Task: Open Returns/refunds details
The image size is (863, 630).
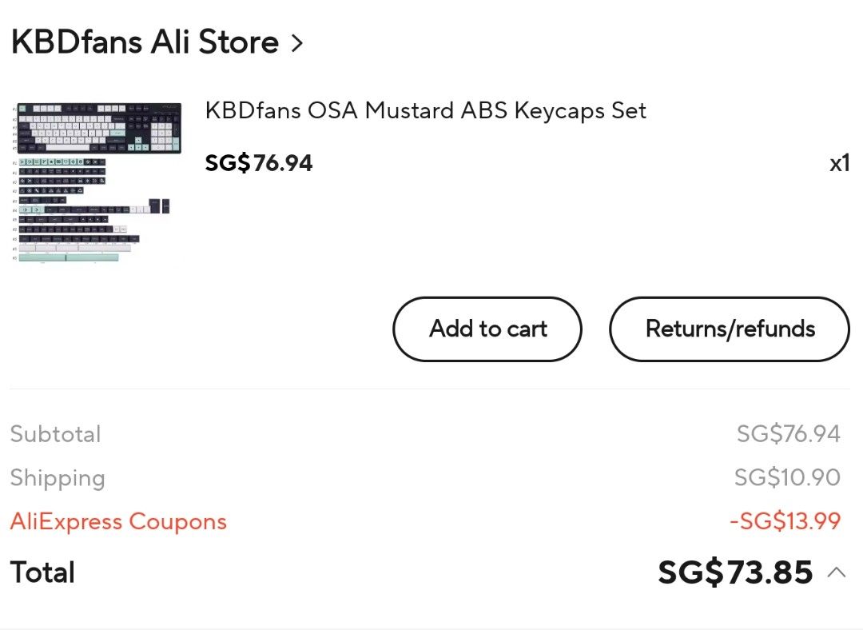Action: click(730, 329)
